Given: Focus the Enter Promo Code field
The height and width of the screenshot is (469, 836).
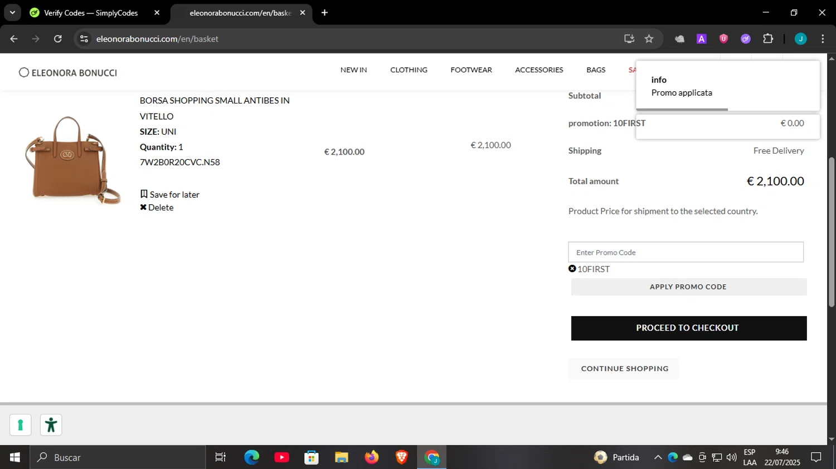Looking at the screenshot, I should tap(686, 252).
